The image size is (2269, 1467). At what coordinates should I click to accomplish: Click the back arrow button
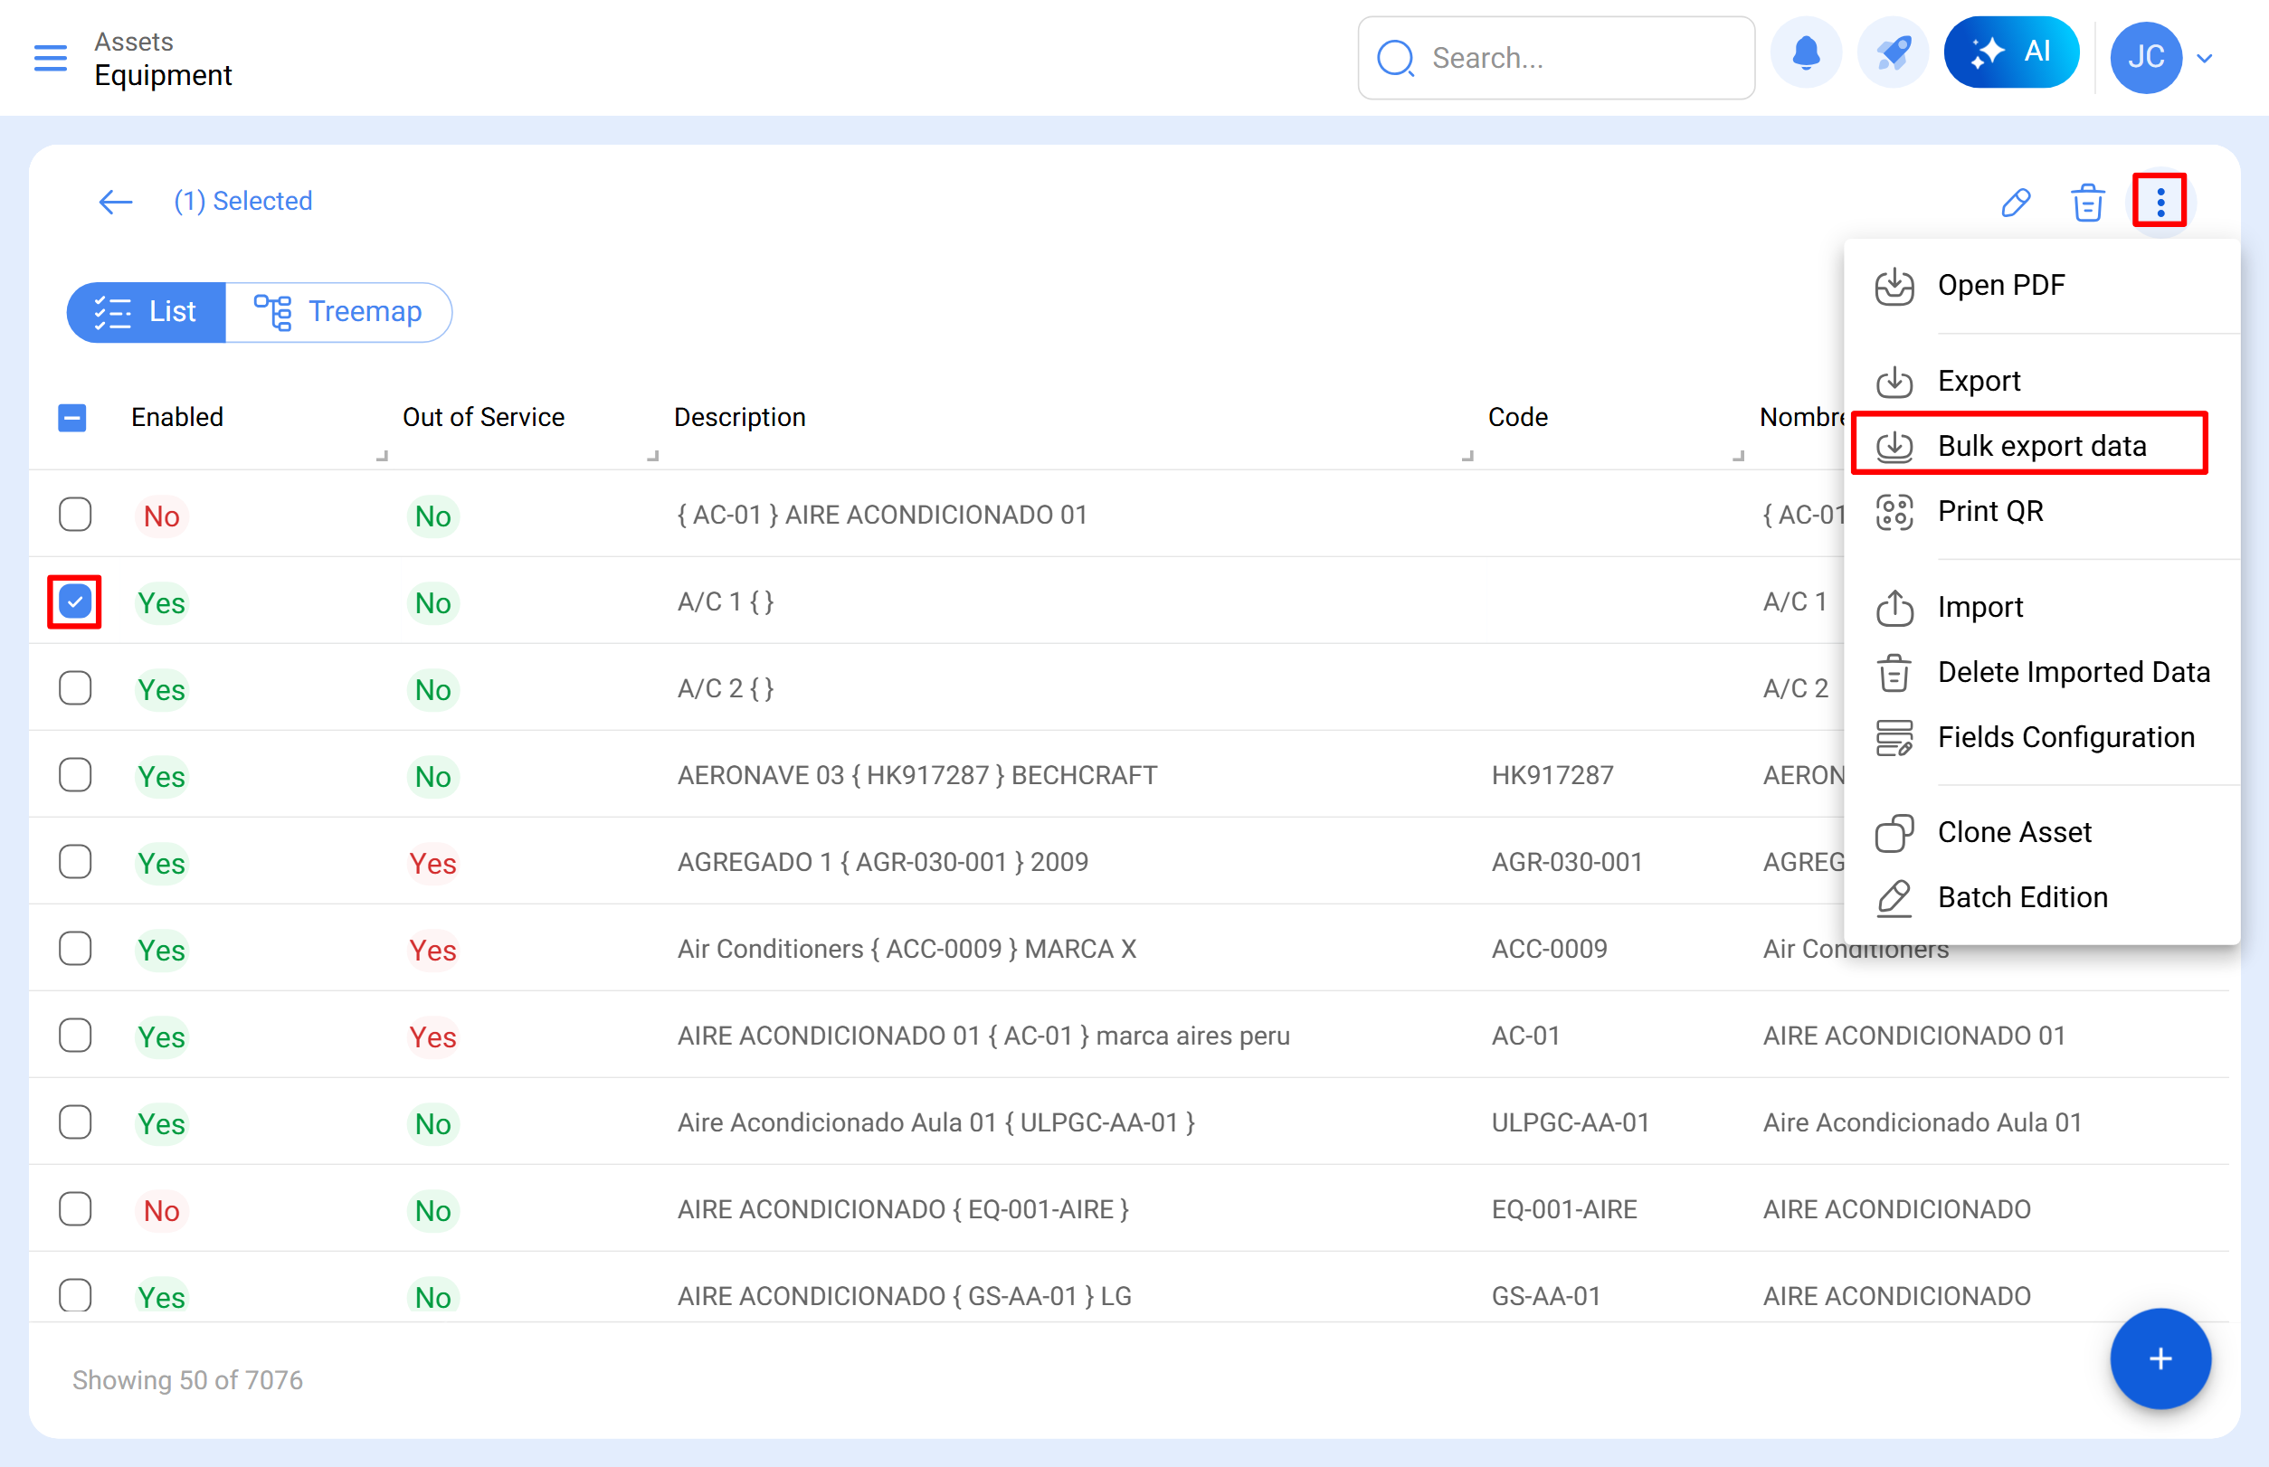tap(114, 201)
